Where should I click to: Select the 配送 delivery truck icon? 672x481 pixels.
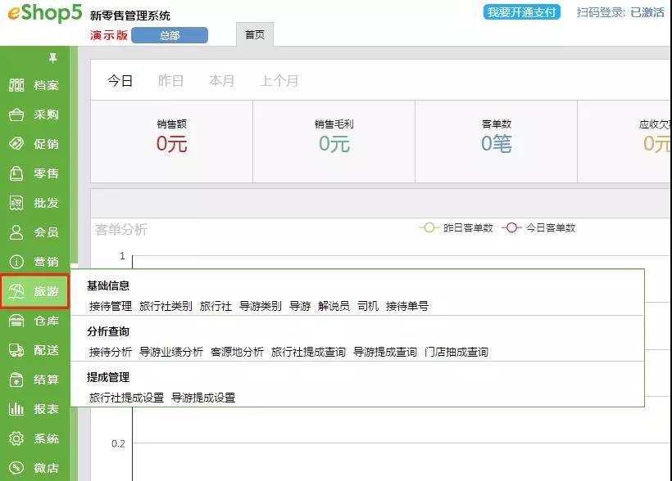click(x=16, y=350)
